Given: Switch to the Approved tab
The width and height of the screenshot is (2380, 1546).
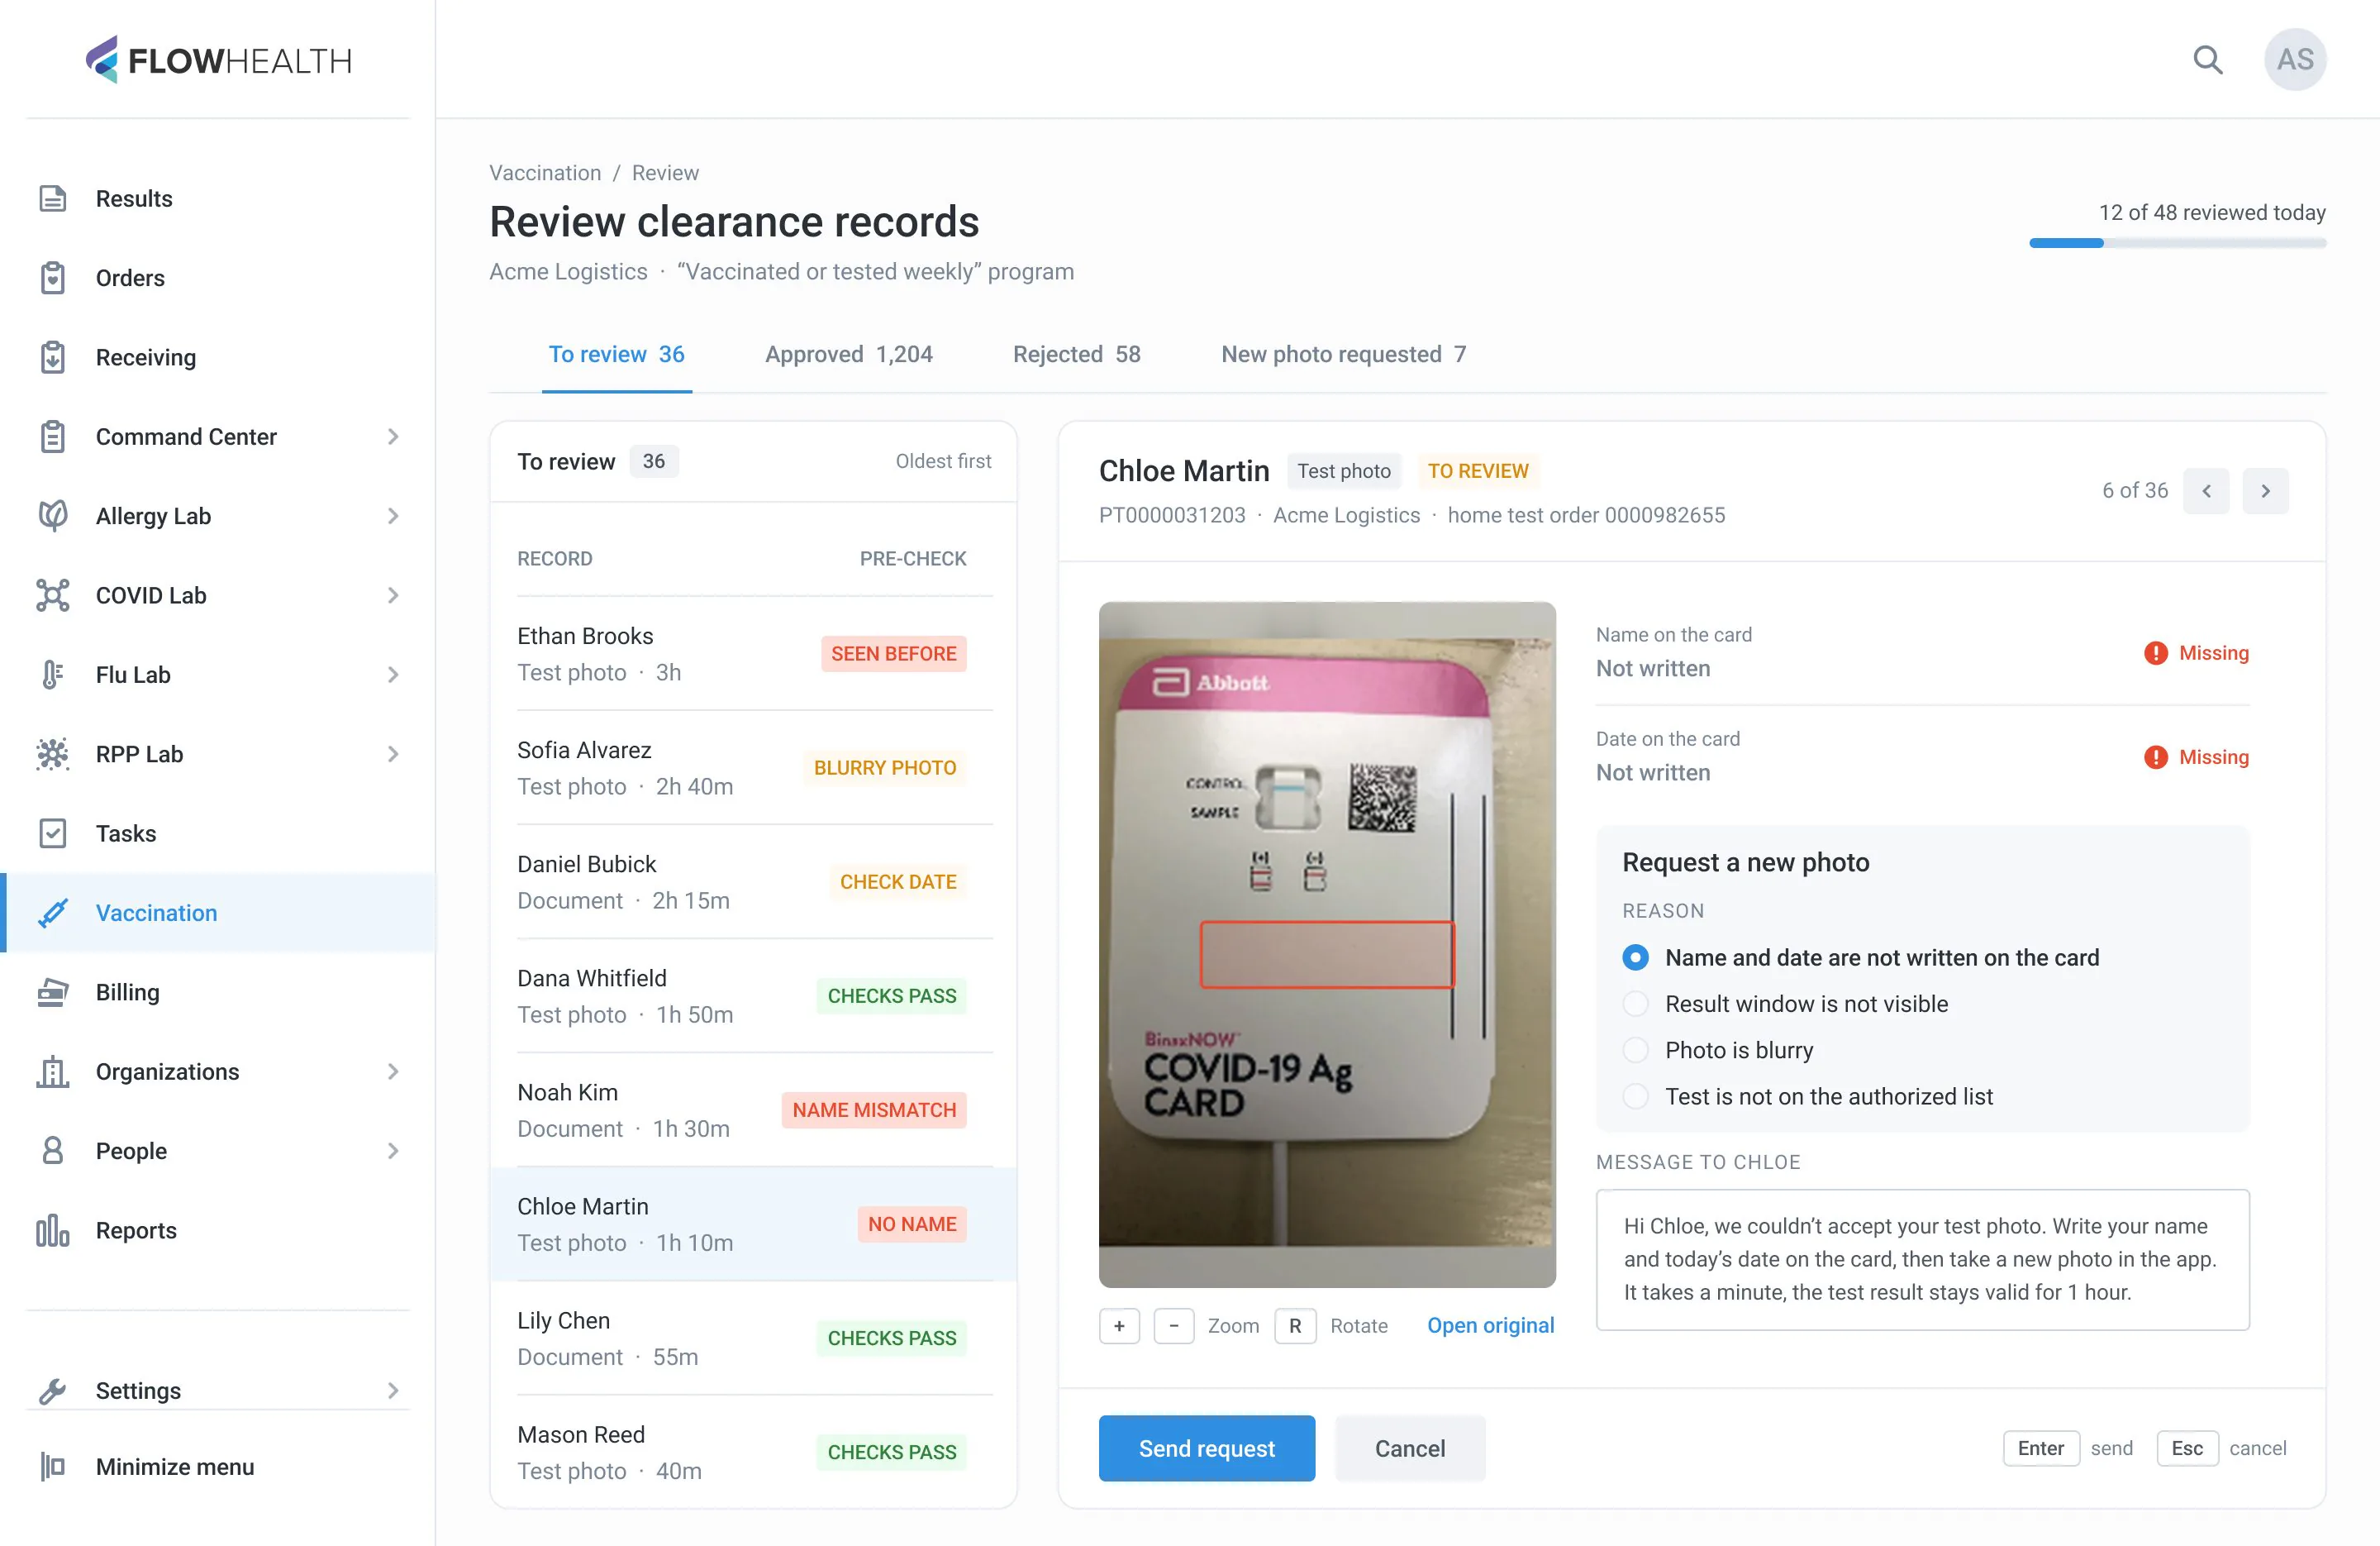Looking at the screenshot, I should (848, 354).
